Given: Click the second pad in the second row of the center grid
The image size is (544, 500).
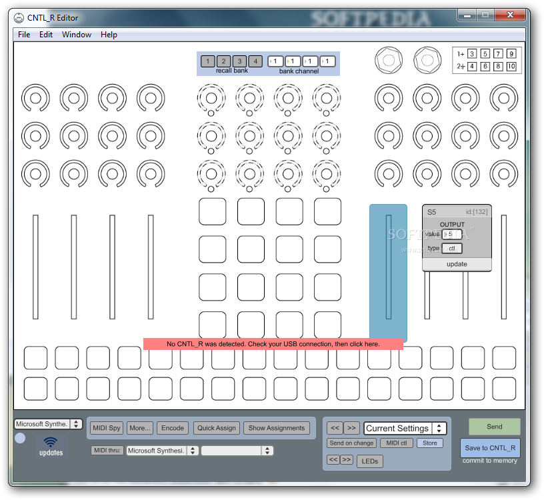Looking at the screenshot, I should pyautogui.click(x=251, y=249).
